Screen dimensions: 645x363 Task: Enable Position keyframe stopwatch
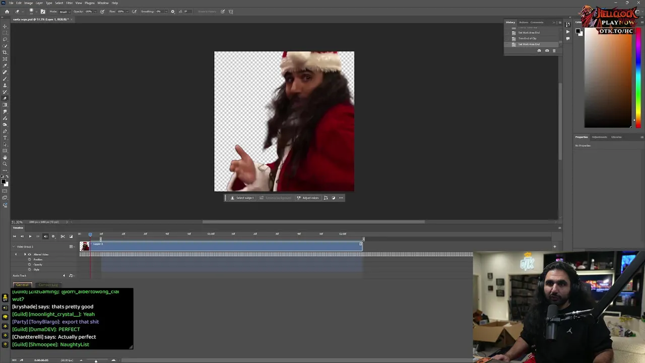(x=30, y=260)
